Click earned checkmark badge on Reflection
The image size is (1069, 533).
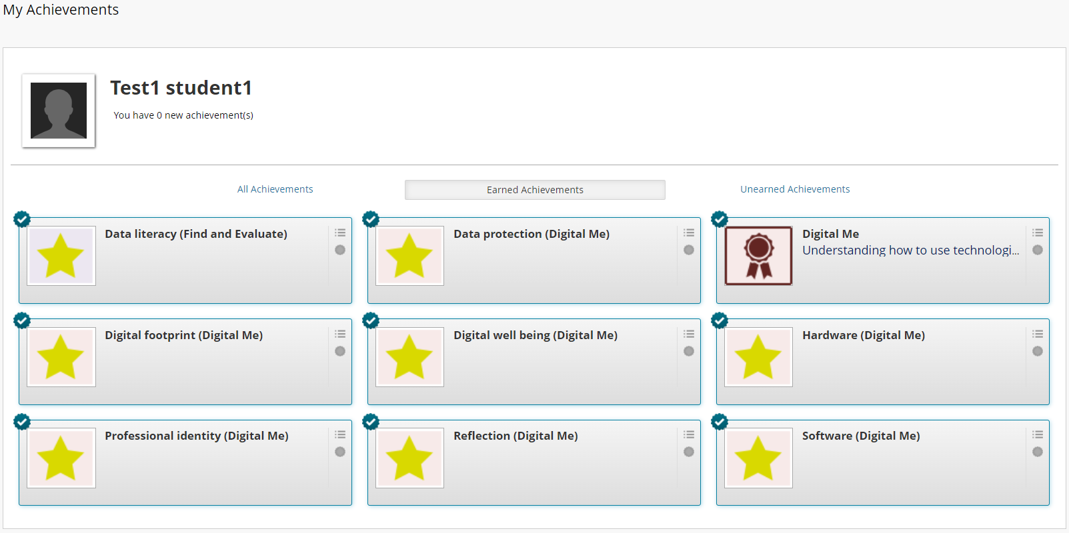371,422
